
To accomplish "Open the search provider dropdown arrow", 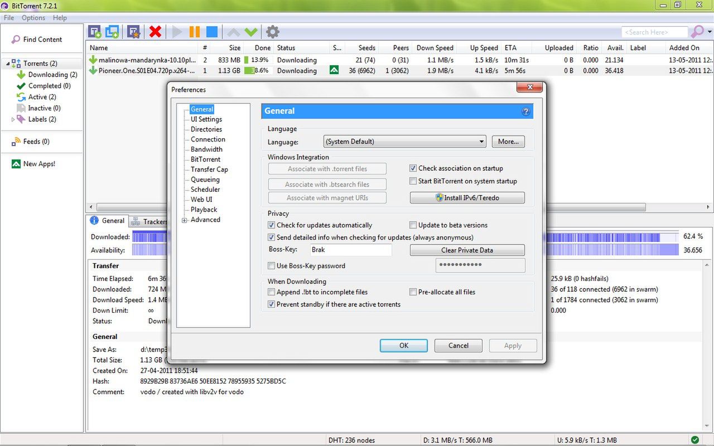I will coord(710,32).
